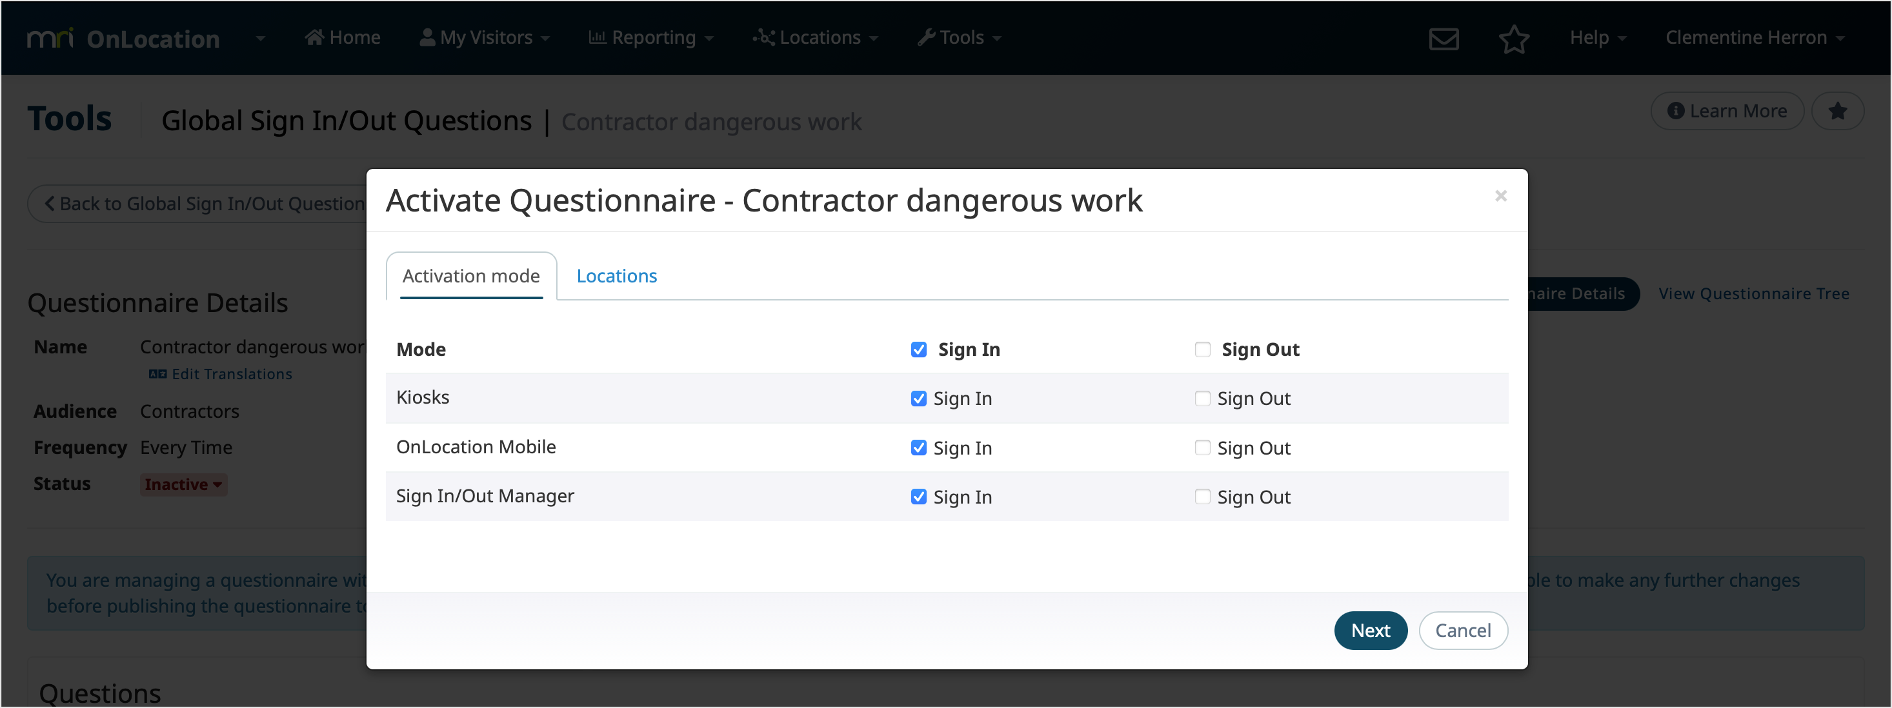1892x708 pixels.
Task: Disable Sign In for OnLocation Mobile
Action: pyautogui.click(x=918, y=447)
